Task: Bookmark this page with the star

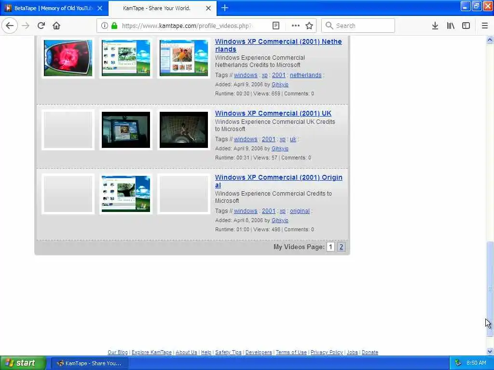Action: 309,26
